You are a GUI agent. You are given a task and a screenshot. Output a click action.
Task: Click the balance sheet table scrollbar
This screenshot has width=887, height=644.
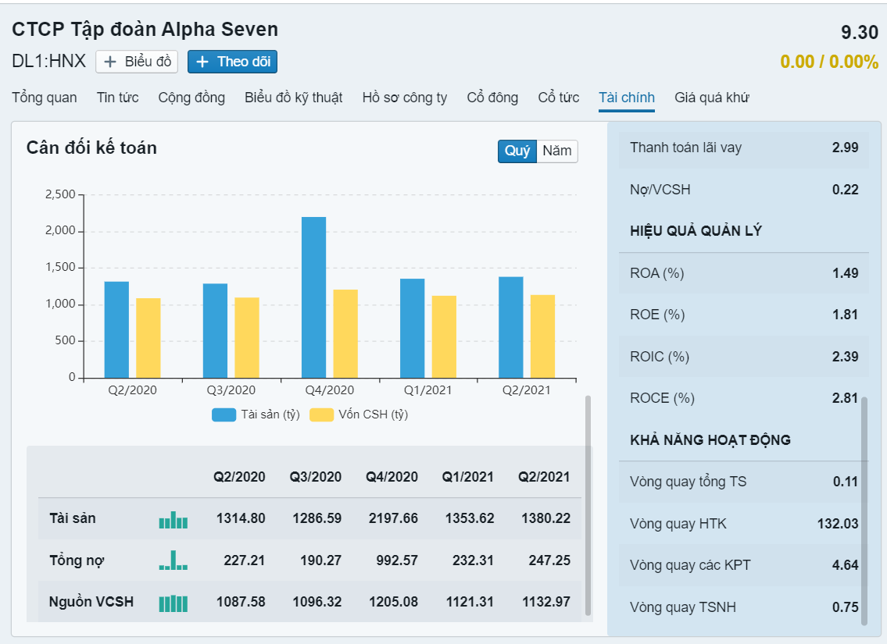pyautogui.click(x=588, y=506)
